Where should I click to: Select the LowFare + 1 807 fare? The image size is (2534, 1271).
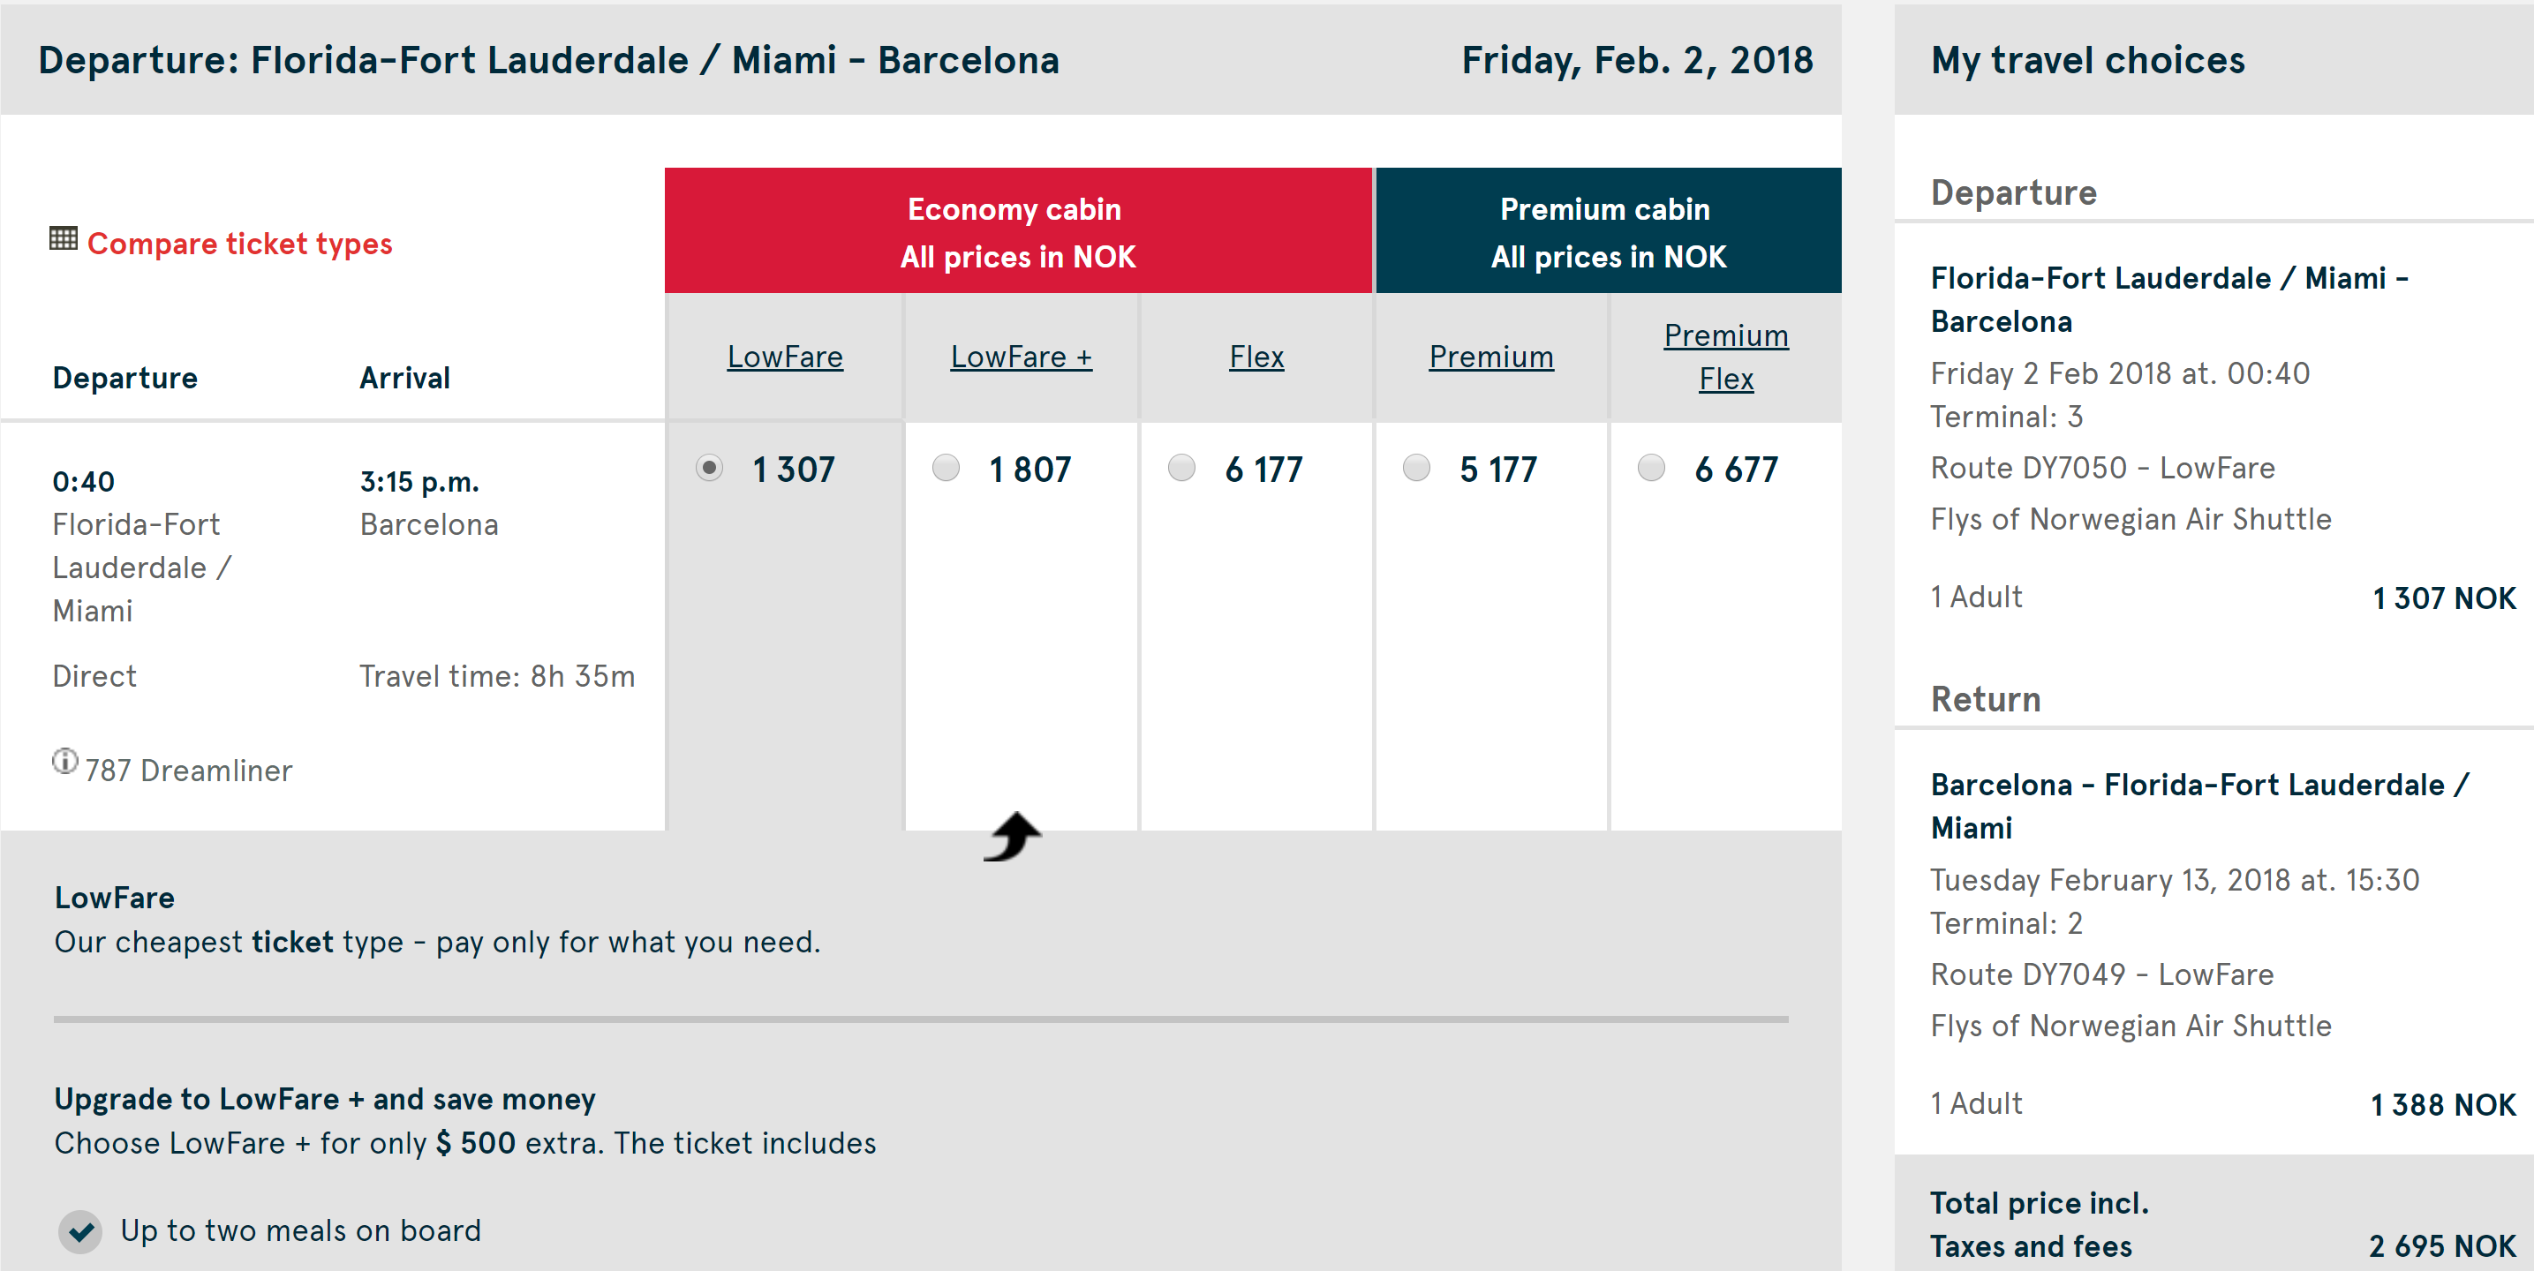(946, 467)
